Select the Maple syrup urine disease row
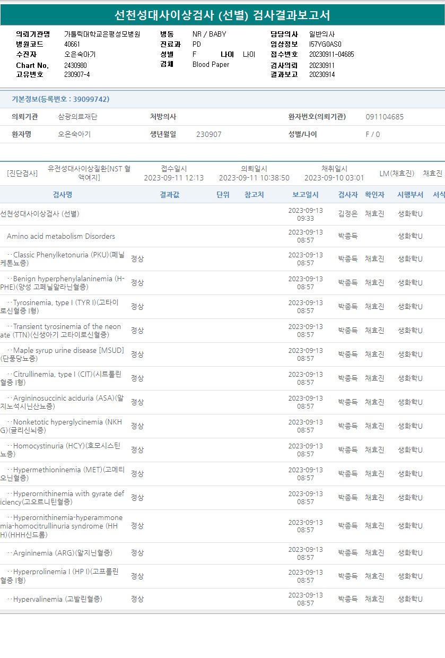 [63, 354]
